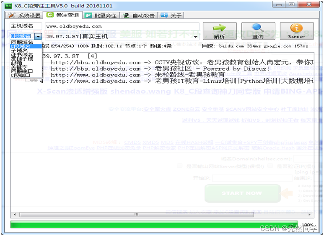Click the horizontal scrollbar left arrow

15,215
